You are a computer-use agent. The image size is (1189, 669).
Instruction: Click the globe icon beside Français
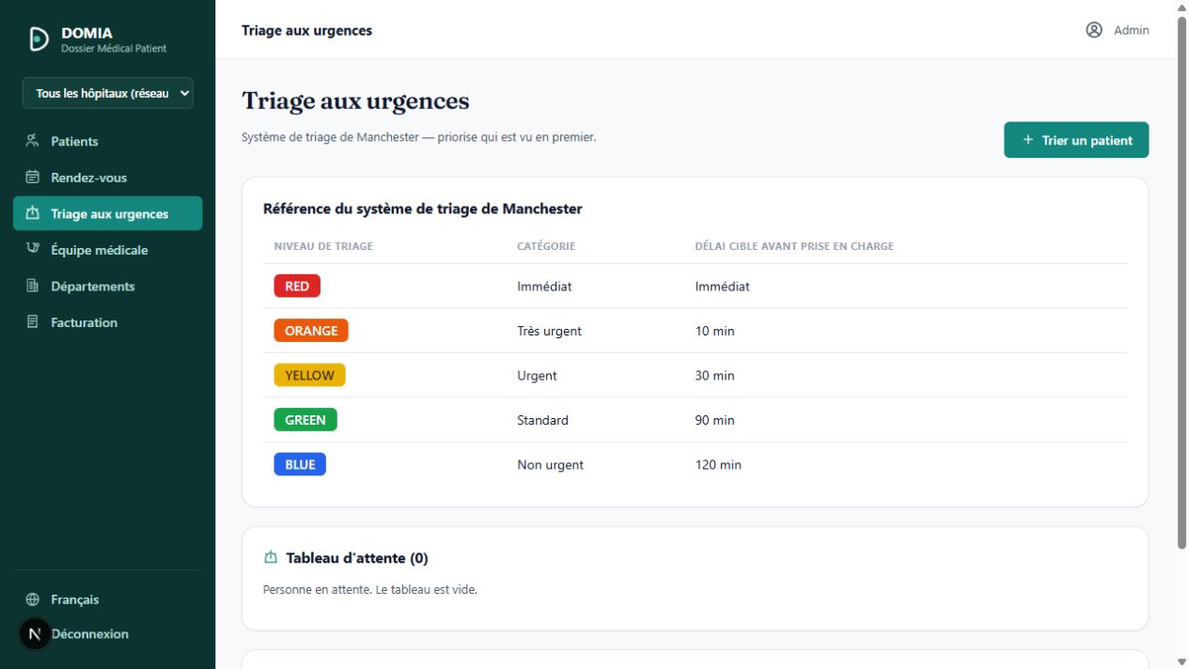click(x=33, y=599)
